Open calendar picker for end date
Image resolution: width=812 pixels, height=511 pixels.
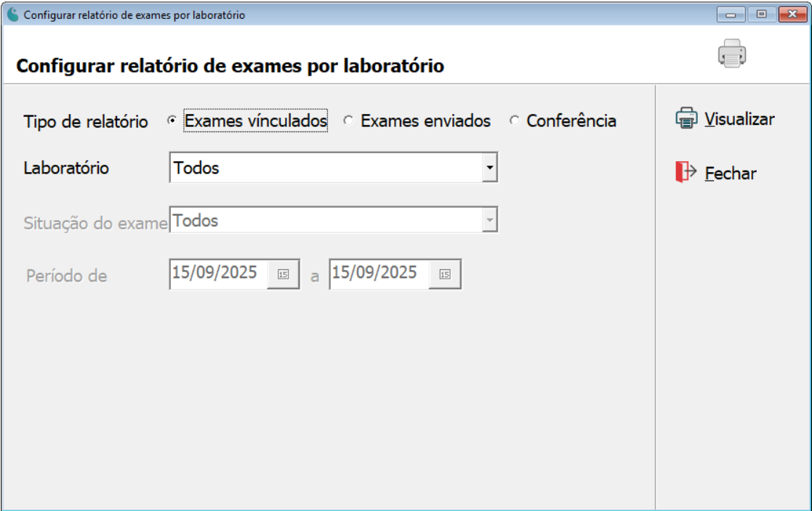pos(445,274)
